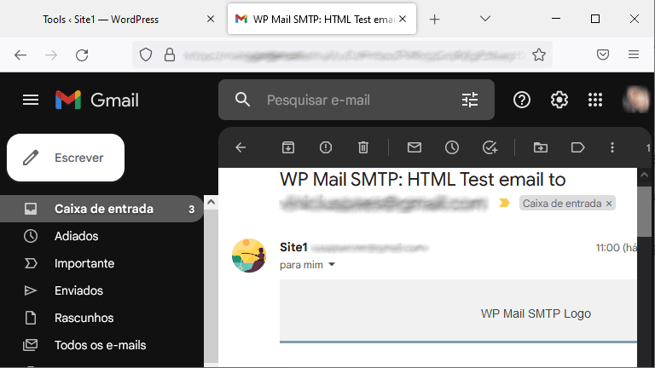Remove the 'Caixa de entrada' label
Screen dimensions: 655x368
[x=609, y=204]
